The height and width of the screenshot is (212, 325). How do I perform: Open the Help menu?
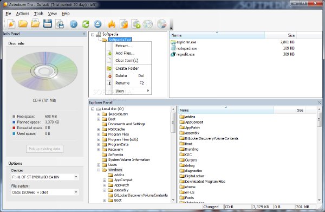pyautogui.click(x=66, y=14)
